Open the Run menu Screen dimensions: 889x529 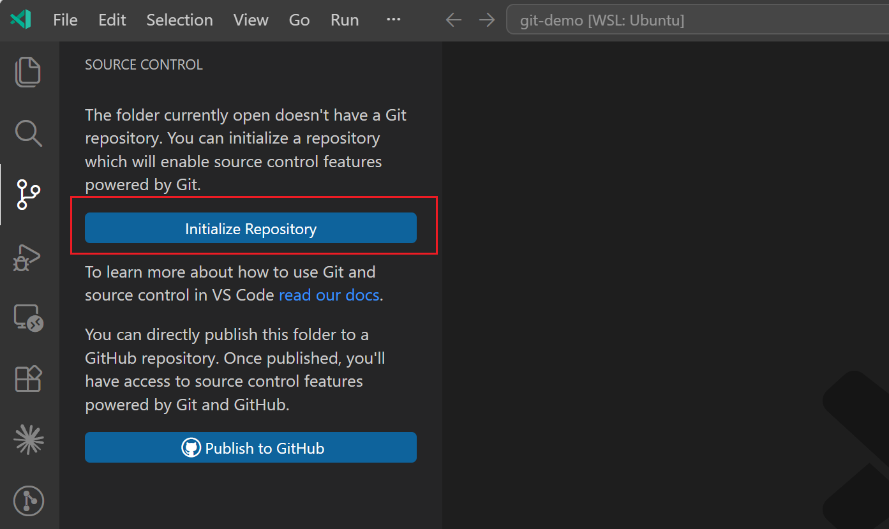(345, 20)
